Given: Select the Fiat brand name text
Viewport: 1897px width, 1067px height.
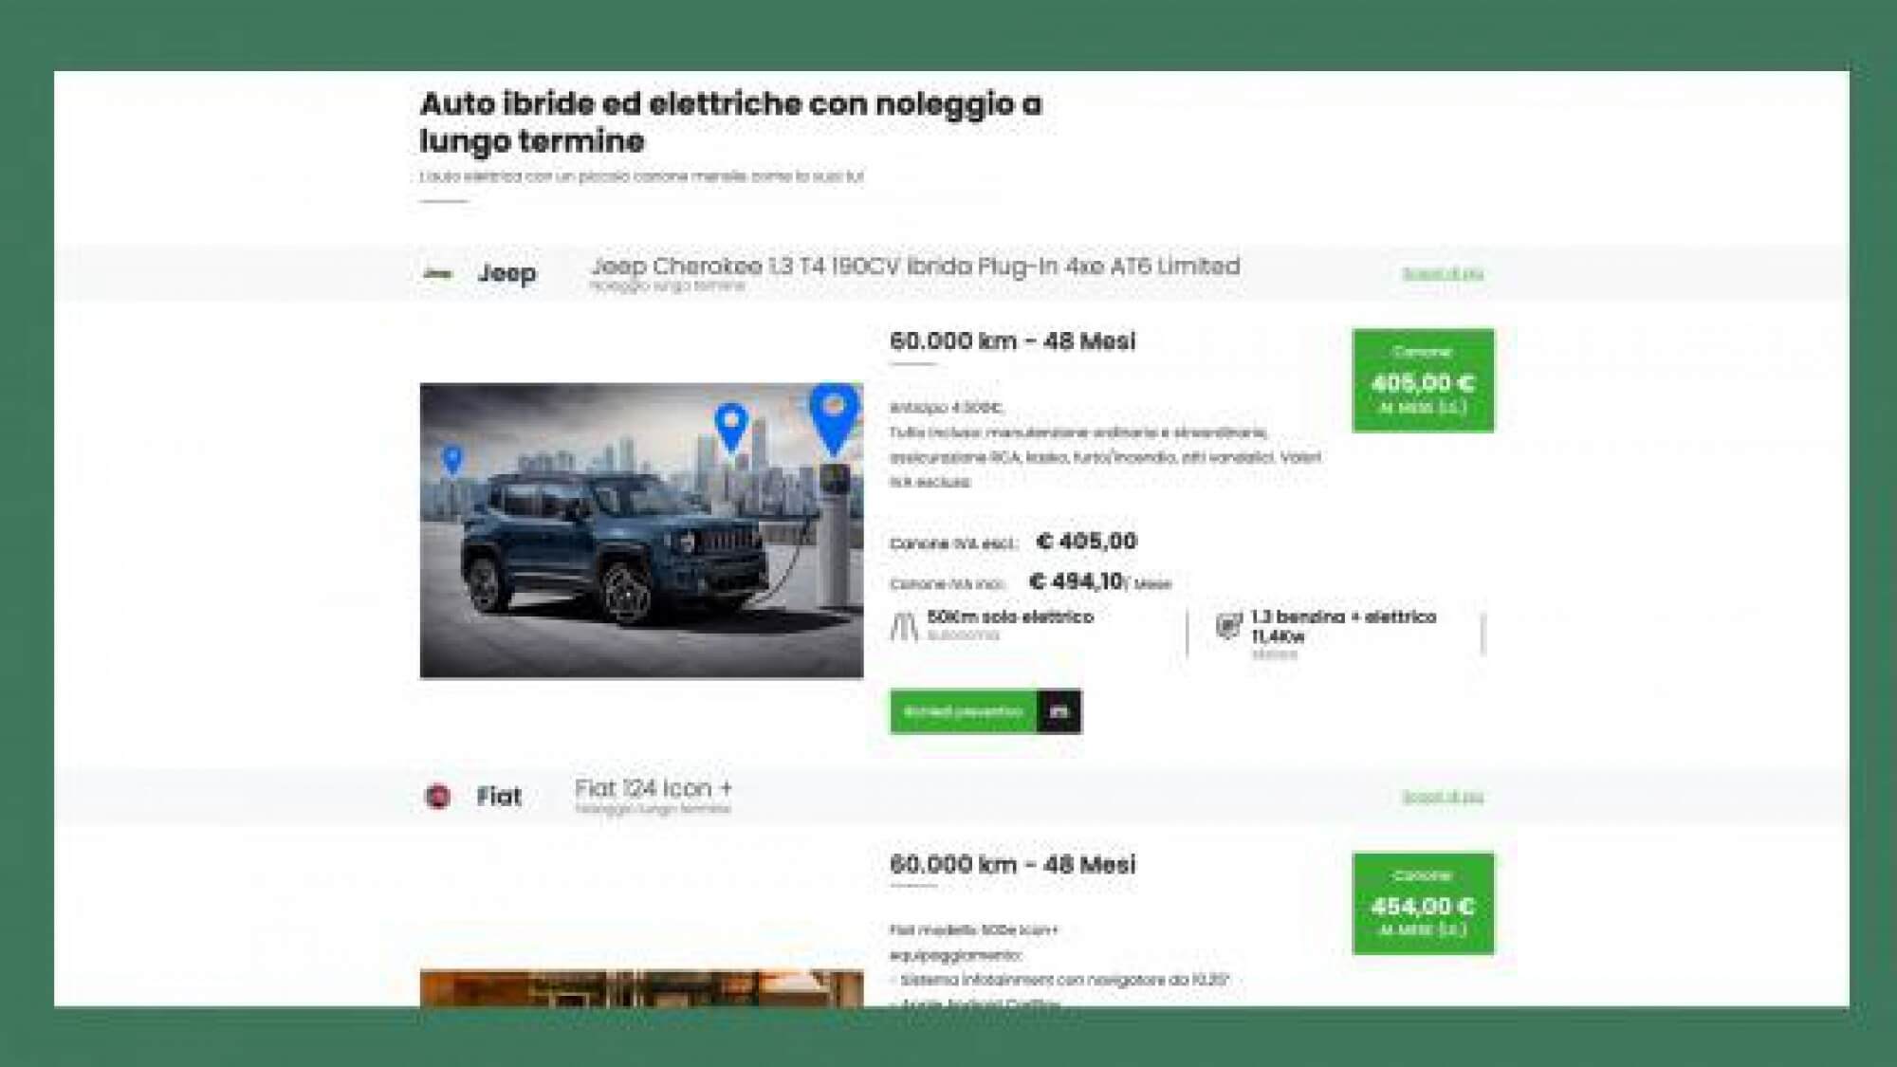Looking at the screenshot, I should click(x=499, y=797).
